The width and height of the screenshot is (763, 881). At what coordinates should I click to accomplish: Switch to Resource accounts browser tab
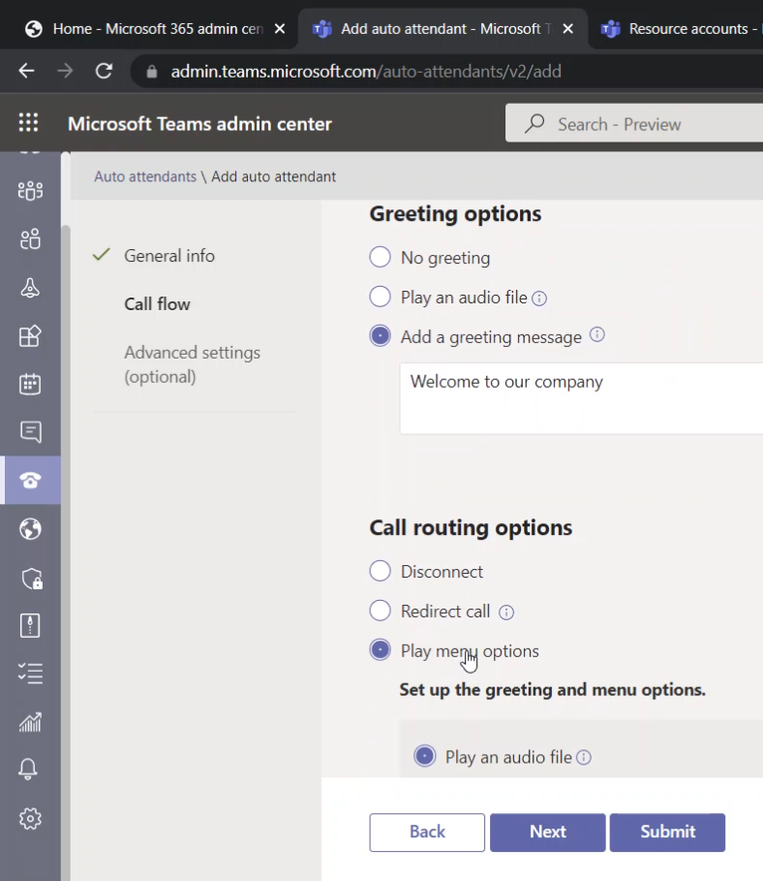[678, 29]
